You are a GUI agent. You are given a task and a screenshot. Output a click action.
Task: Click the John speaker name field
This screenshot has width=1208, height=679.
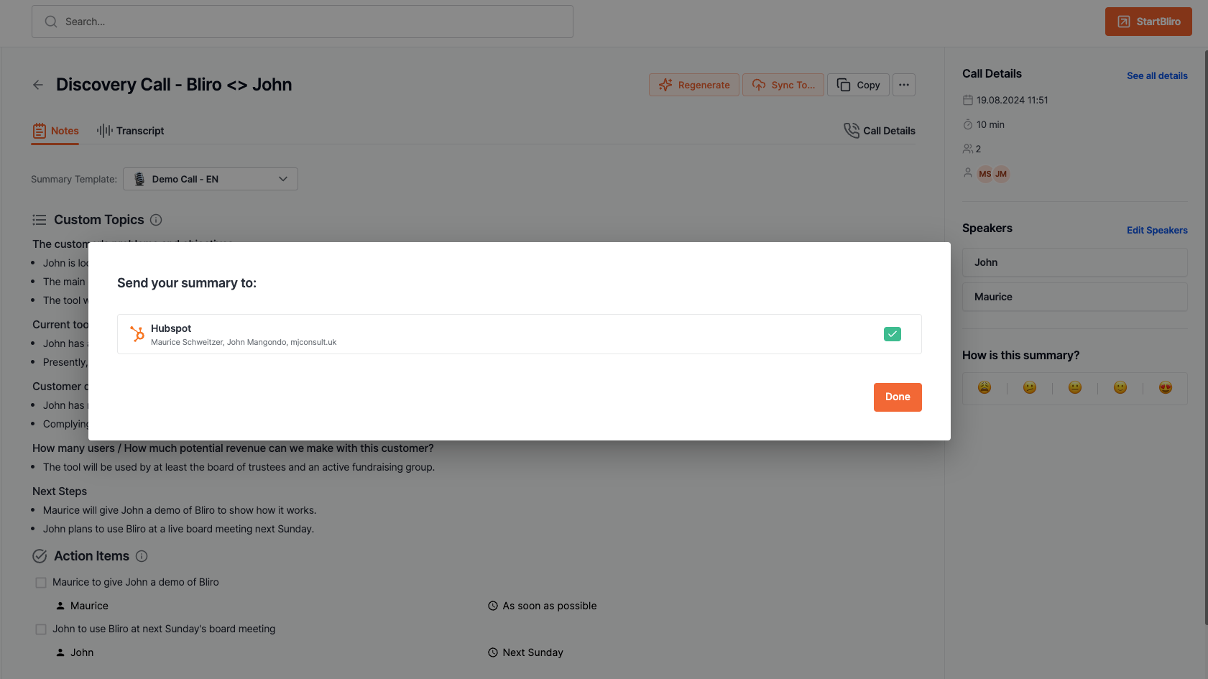[x=1074, y=262]
